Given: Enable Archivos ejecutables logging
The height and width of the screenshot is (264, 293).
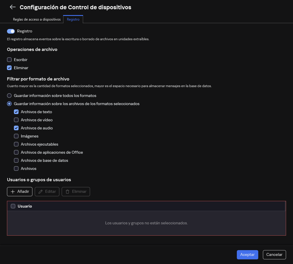Looking at the screenshot, I should 16,144.
